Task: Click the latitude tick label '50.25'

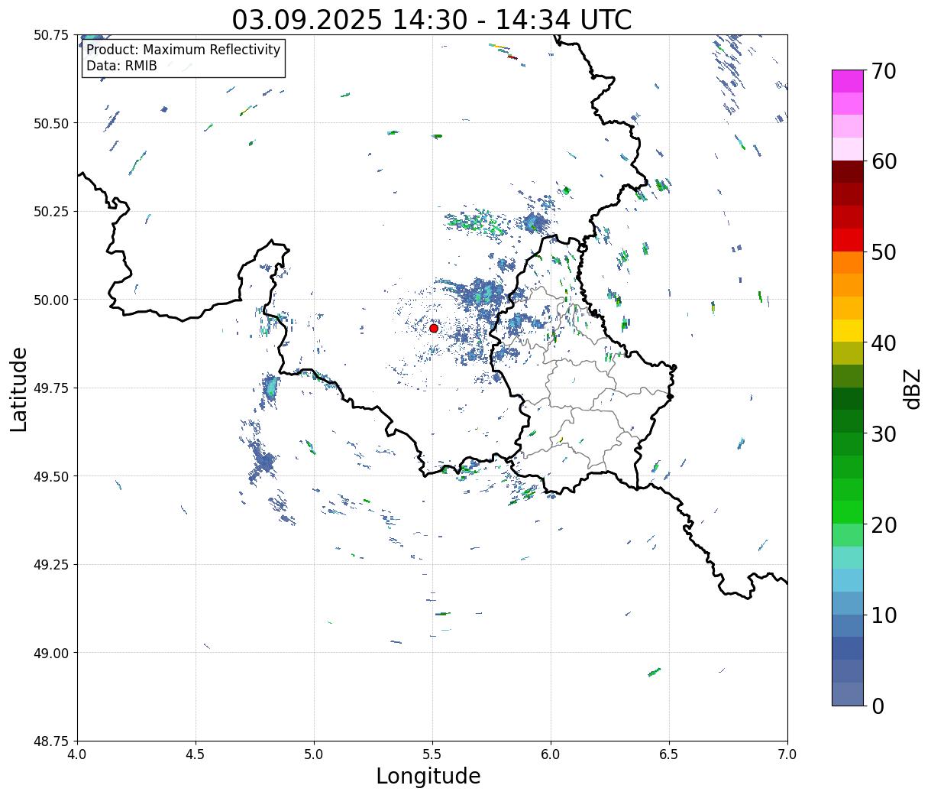Action: click(51, 212)
